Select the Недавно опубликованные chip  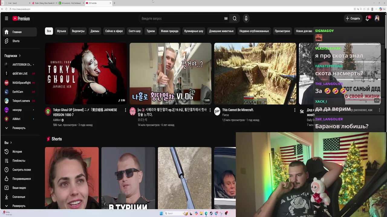click(x=254, y=31)
